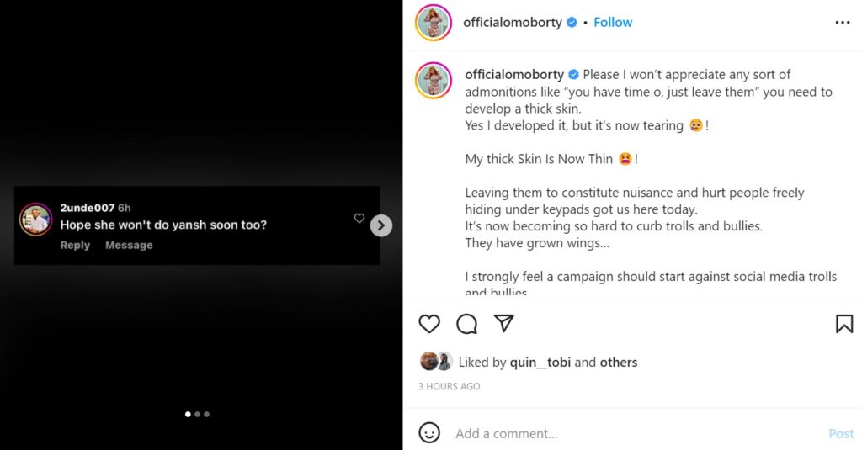Image resolution: width=862 pixels, height=450 pixels.
Task: Like 2unde007's comment with small heart
Action: pyautogui.click(x=359, y=219)
